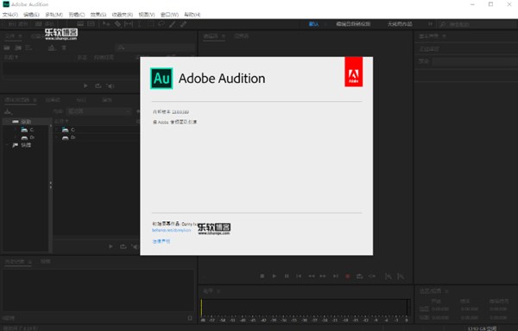
Task: Select the D: drive in the right list
Action: click(x=68, y=137)
